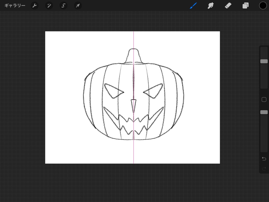Screen dimensions: 269x202
Task: Tap the modify square button
Action: (x=264, y=99)
